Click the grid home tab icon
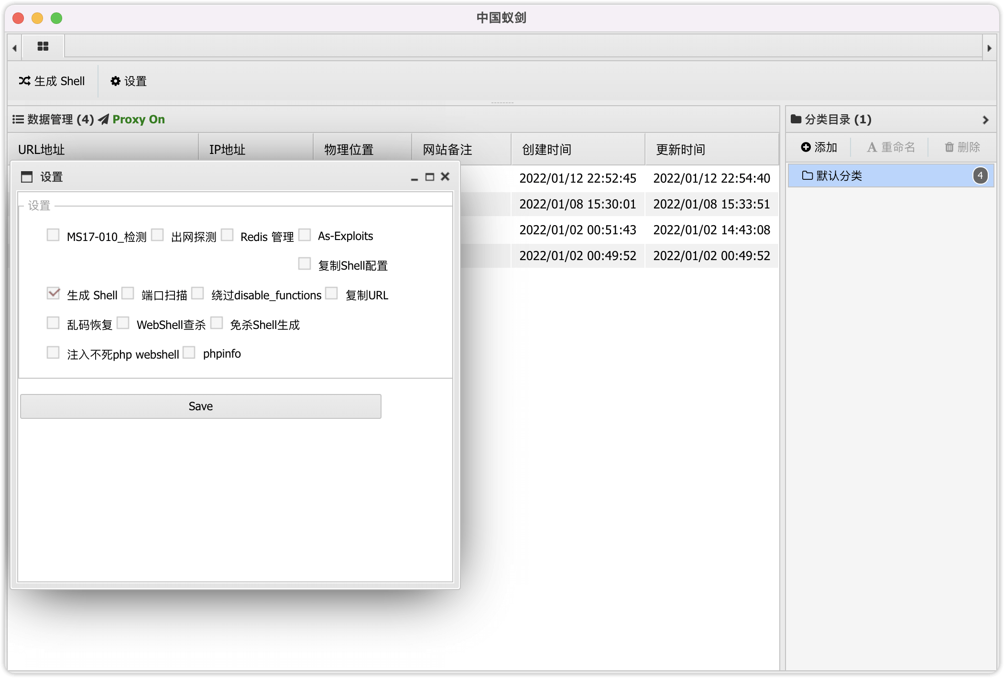The width and height of the screenshot is (1004, 678). click(43, 46)
